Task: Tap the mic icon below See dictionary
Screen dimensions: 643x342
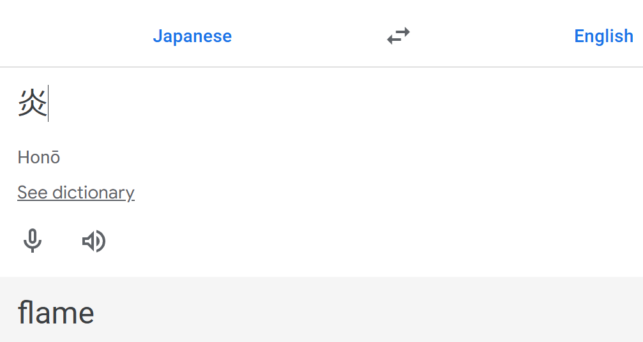Action: pyautogui.click(x=33, y=241)
